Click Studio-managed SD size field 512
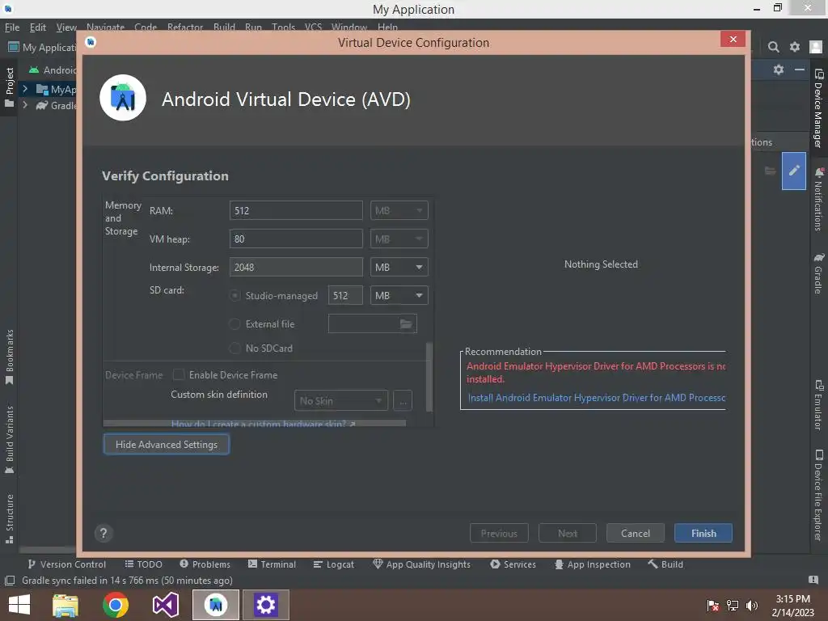Screen dimensions: 828x621 point(345,296)
